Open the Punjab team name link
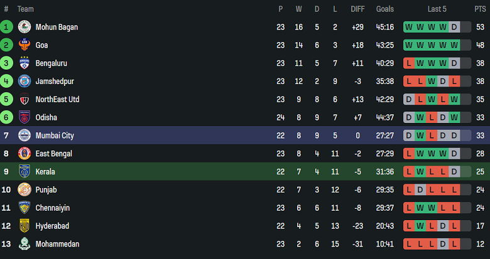This screenshot has height=259, width=490. (x=46, y=190)
